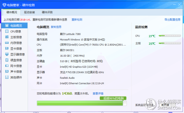The width and height of the screenshot is (184, 113).
Task: Click the 显卡信息 sidebar icon
Action: [x=7, y=48]
